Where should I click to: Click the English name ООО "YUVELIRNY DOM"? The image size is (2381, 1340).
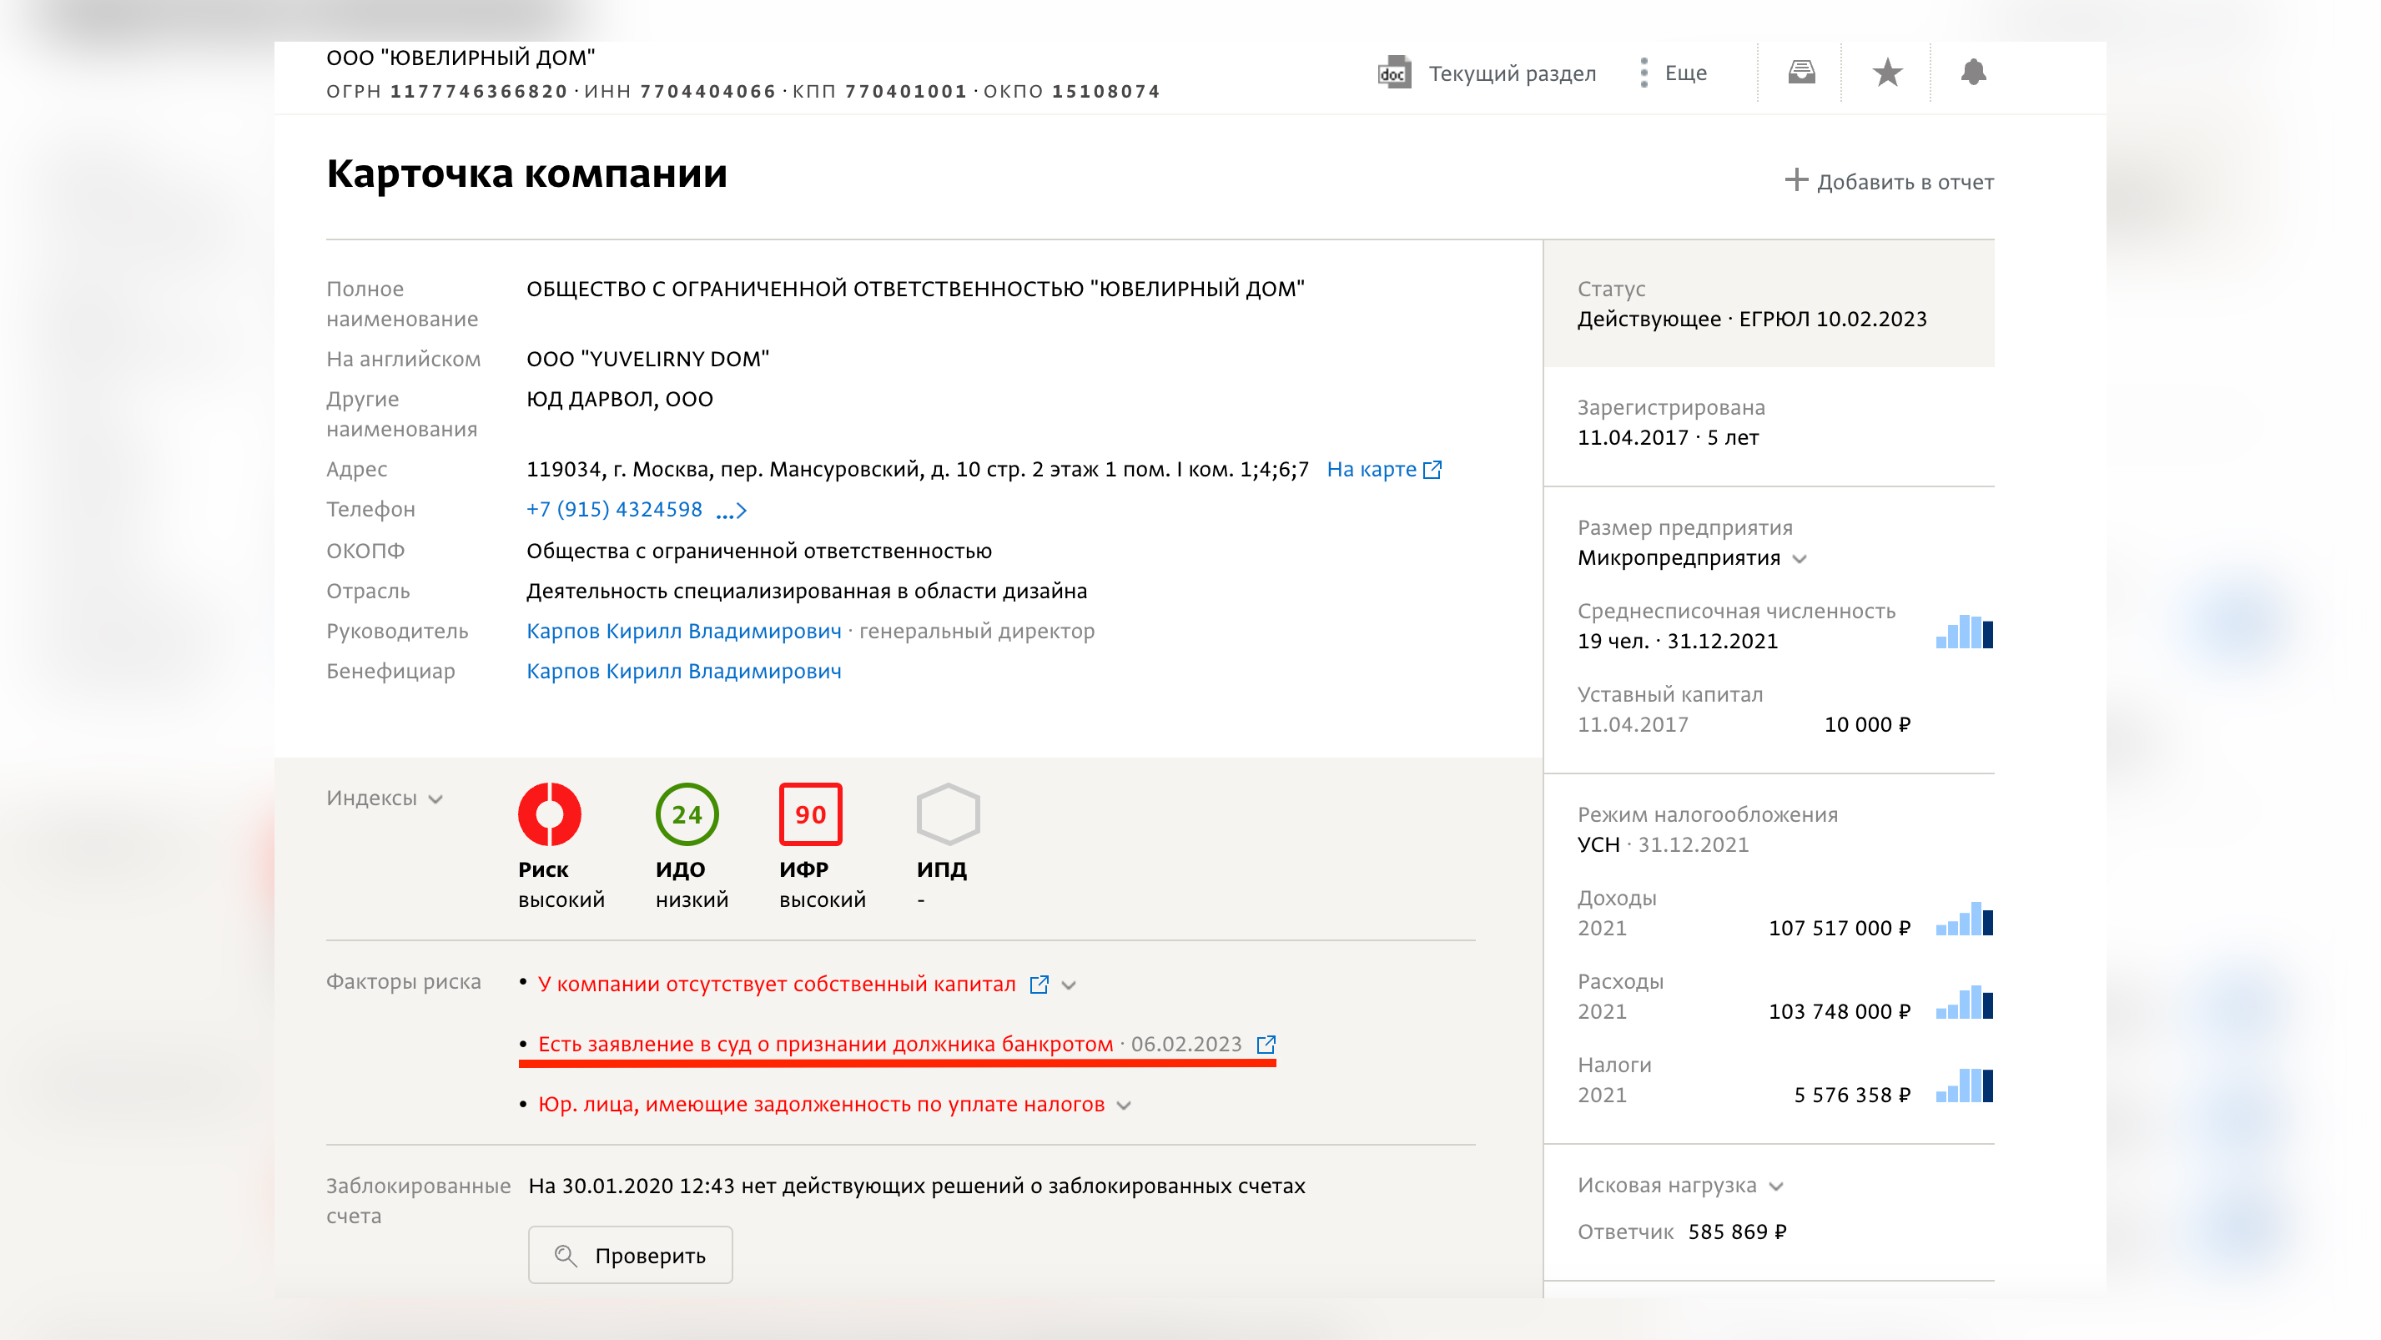point(647,360)
